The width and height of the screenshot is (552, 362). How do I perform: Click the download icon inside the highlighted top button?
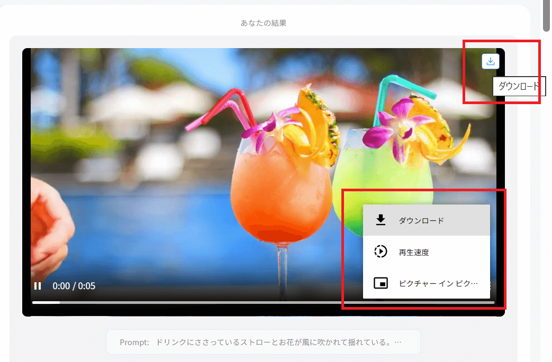pos(490,61)
